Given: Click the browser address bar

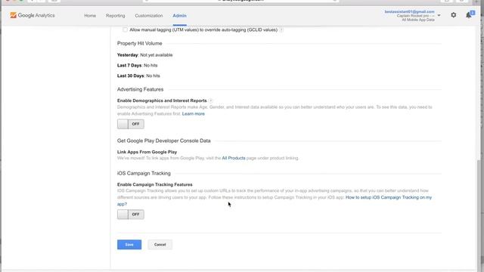Looking at the screenshot, I should (x=240, y=1).
